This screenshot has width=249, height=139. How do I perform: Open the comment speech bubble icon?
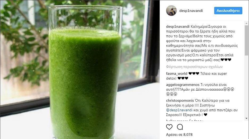point(180,127)
